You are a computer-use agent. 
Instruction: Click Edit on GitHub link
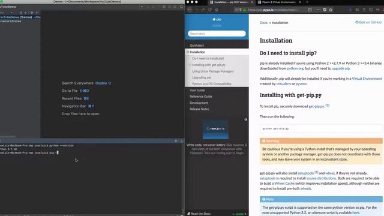pos(368,22)
